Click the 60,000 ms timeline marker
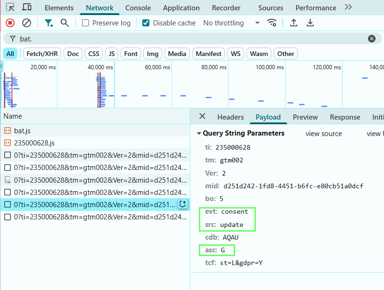Viewport: 384px width, 290px height. click(157, 67)
